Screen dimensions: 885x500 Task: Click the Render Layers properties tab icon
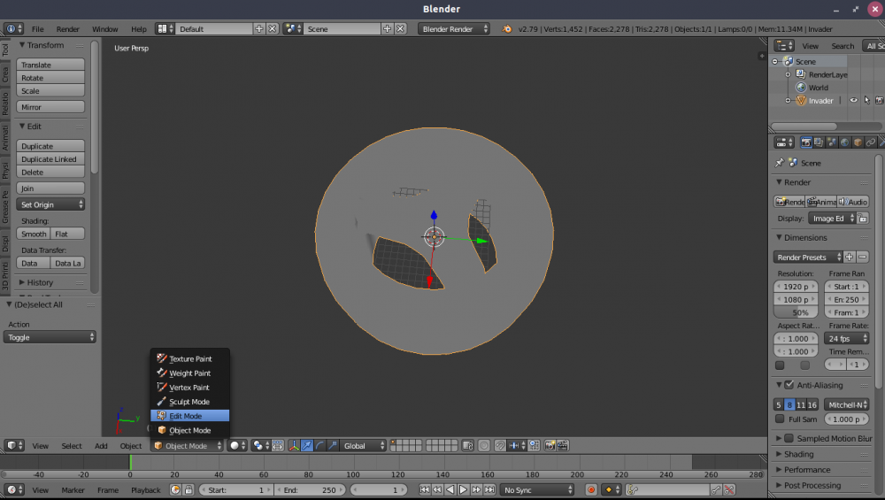point(819,142)
